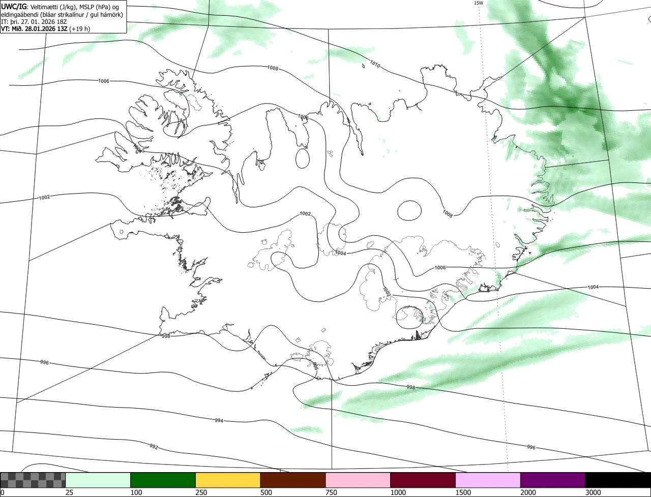Click the legend tick value "3000"
This screenshot has width=651, height=497.
(593, 492)
